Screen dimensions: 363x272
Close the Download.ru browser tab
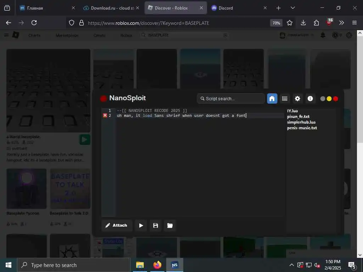point(138,8)
